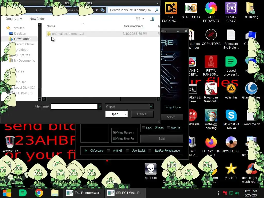The height and width of the screenshot is (198, 264).
Task: Select the Virus Fixer Pc radio button
Action: pyautogui.click(x=115, y=138)
